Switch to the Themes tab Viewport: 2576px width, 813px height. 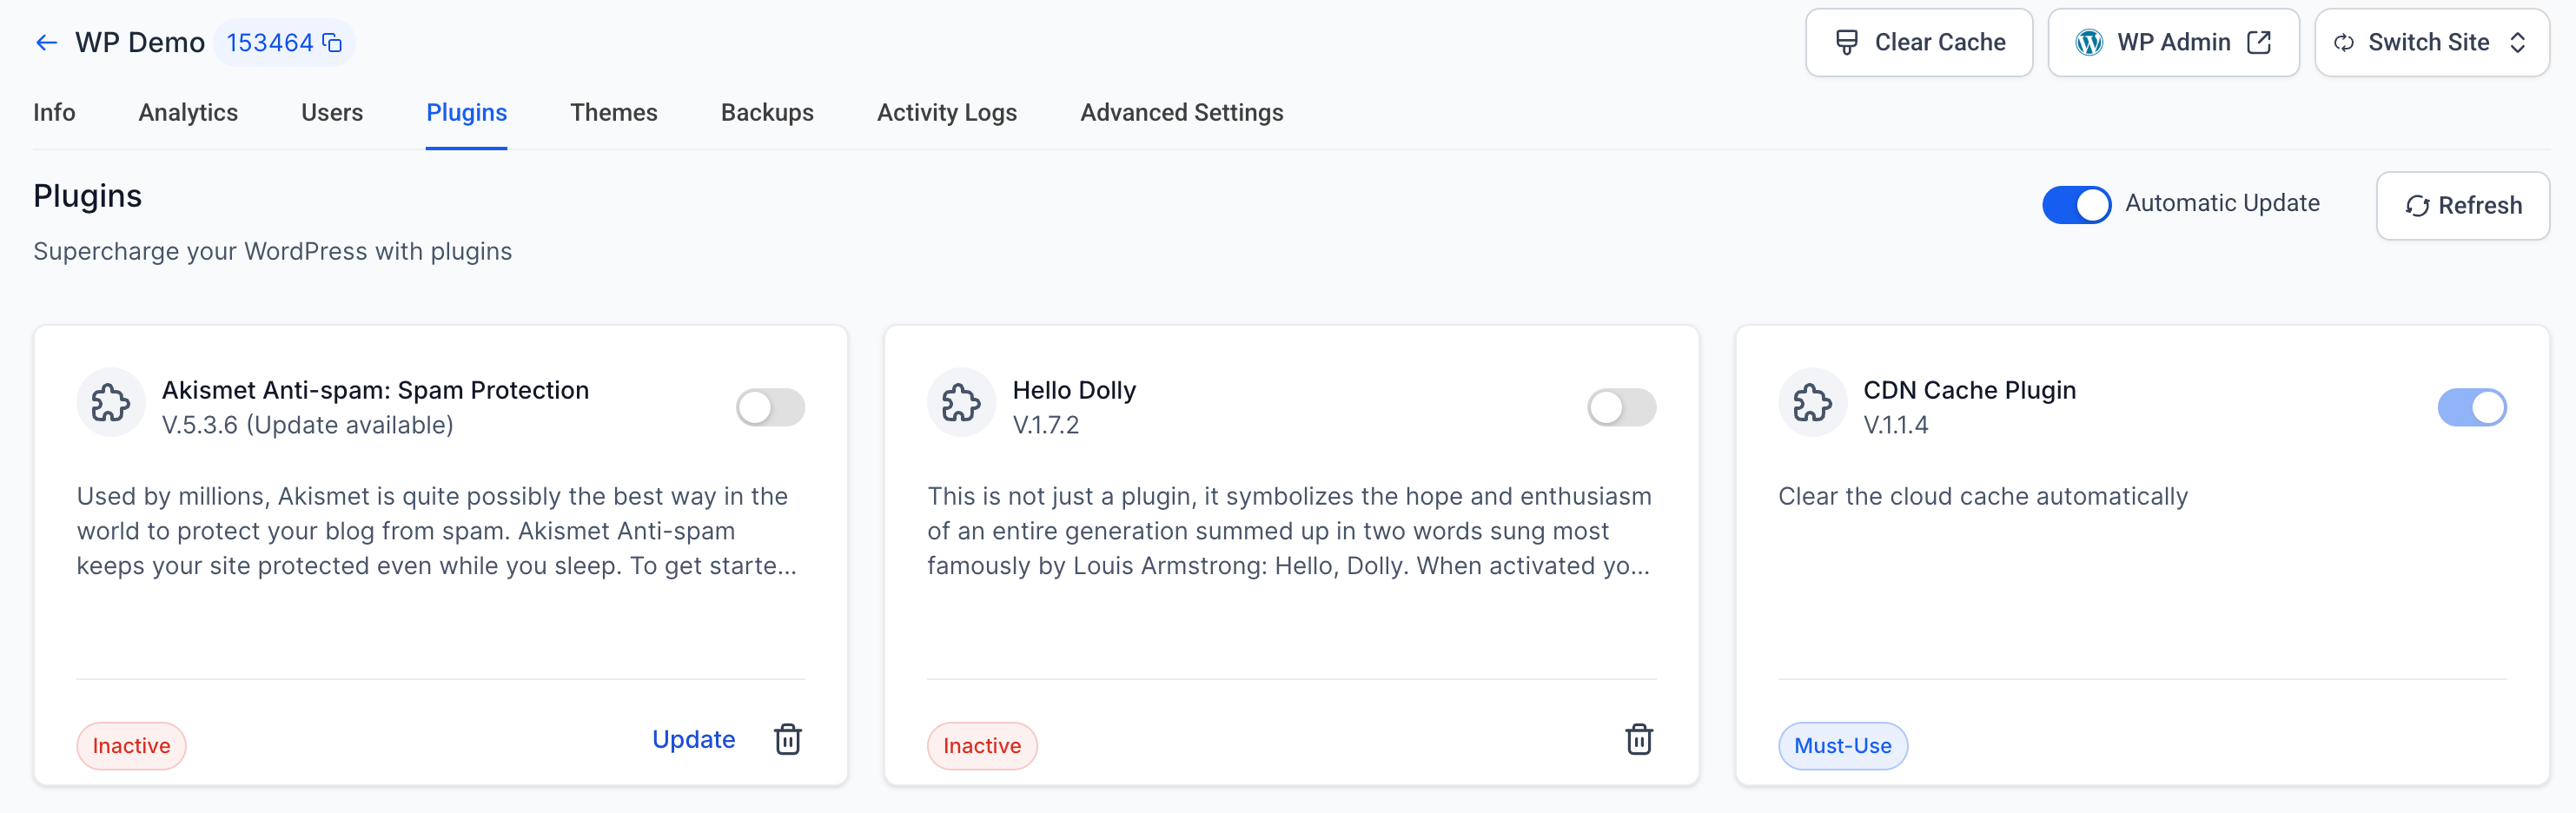point(613,112)
